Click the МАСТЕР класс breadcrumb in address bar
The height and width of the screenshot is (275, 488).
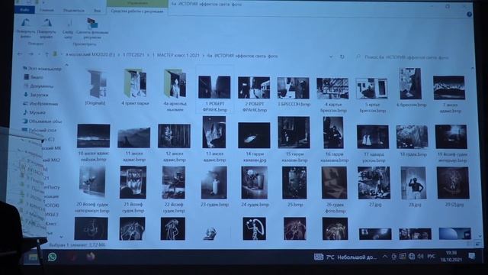click(x=176, y=55)
